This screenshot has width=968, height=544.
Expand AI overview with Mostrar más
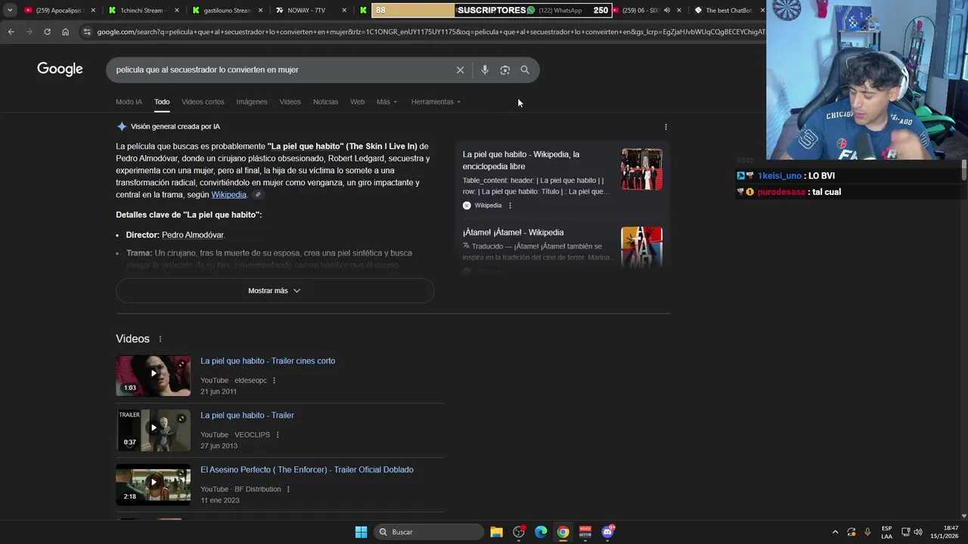275,291
